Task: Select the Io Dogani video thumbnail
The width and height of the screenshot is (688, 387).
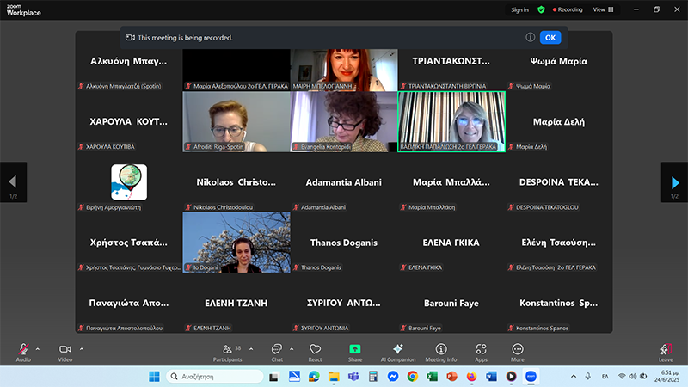Action: (236, 243)
